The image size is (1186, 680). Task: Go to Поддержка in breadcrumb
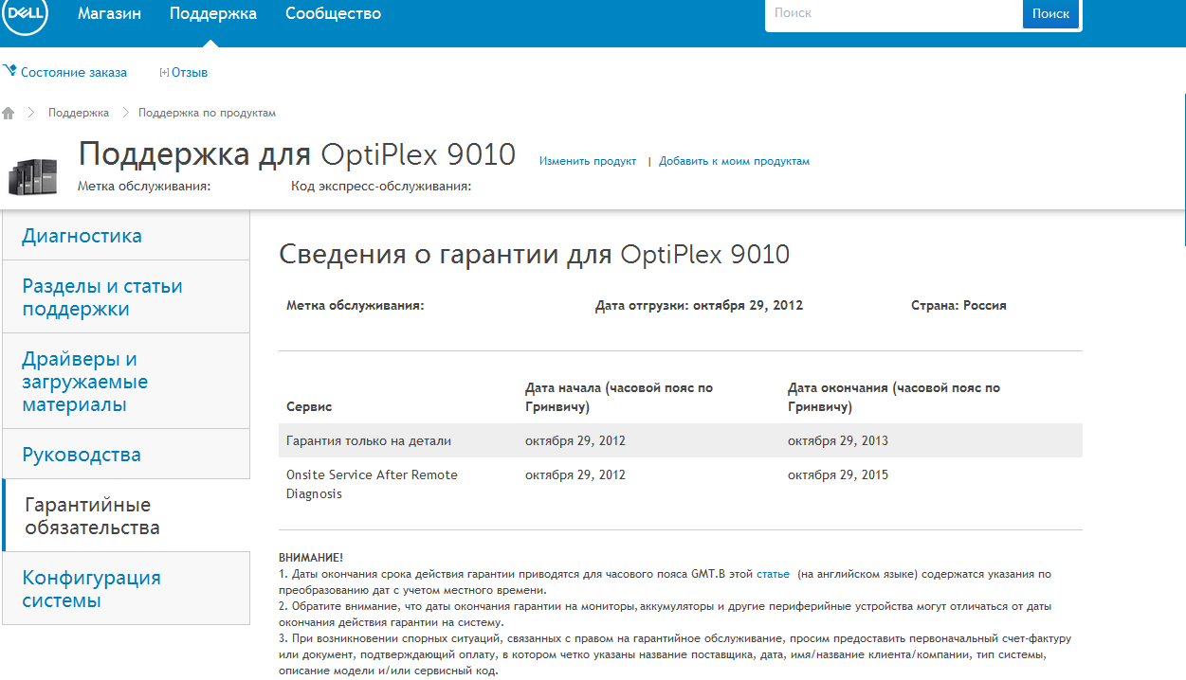click(79, 113)
